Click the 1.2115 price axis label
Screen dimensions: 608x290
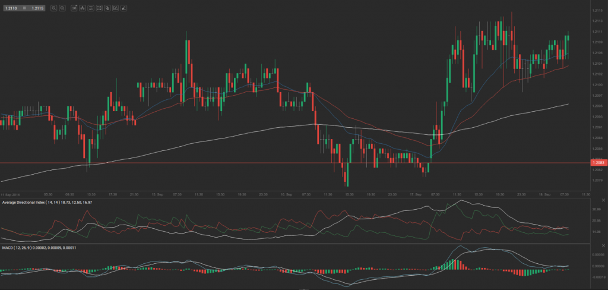coord(597,11)
